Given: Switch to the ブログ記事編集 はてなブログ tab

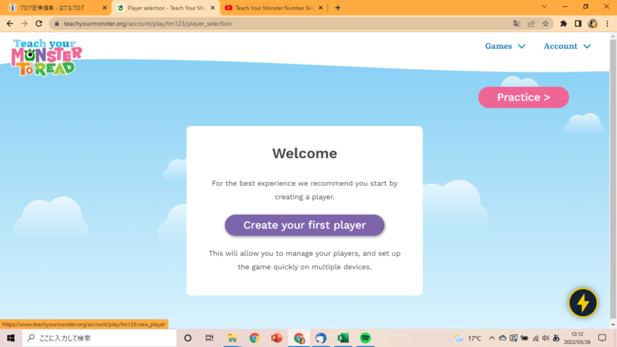Looking at the screenshot, I should 57,8.
